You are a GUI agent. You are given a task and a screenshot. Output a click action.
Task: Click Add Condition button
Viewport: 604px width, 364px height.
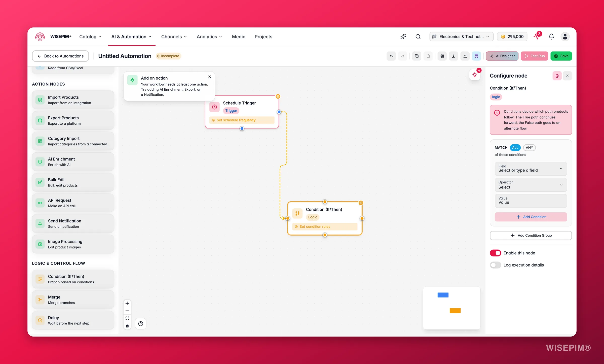[531, 217]
